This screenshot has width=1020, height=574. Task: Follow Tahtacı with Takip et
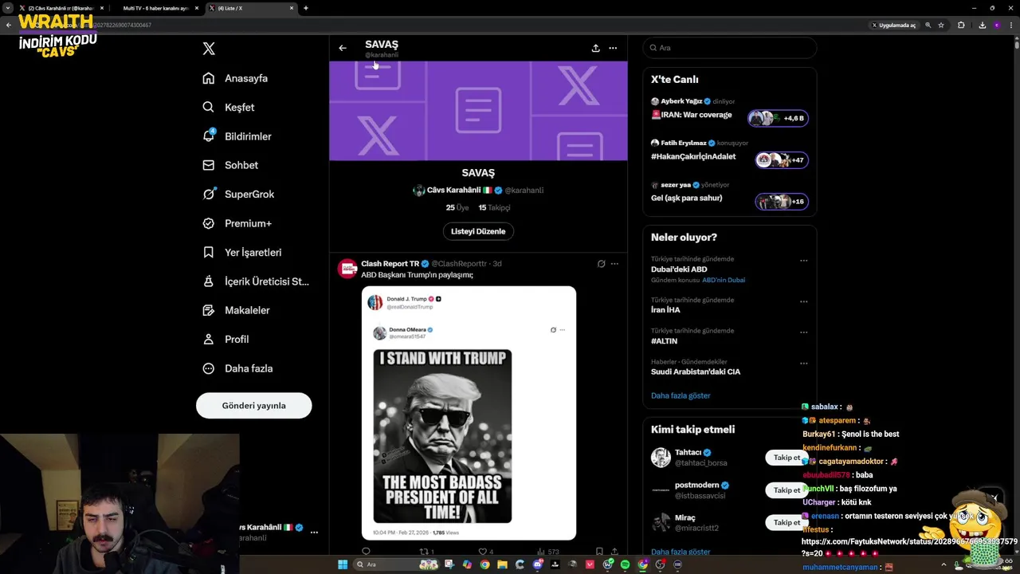coord(787,458)
